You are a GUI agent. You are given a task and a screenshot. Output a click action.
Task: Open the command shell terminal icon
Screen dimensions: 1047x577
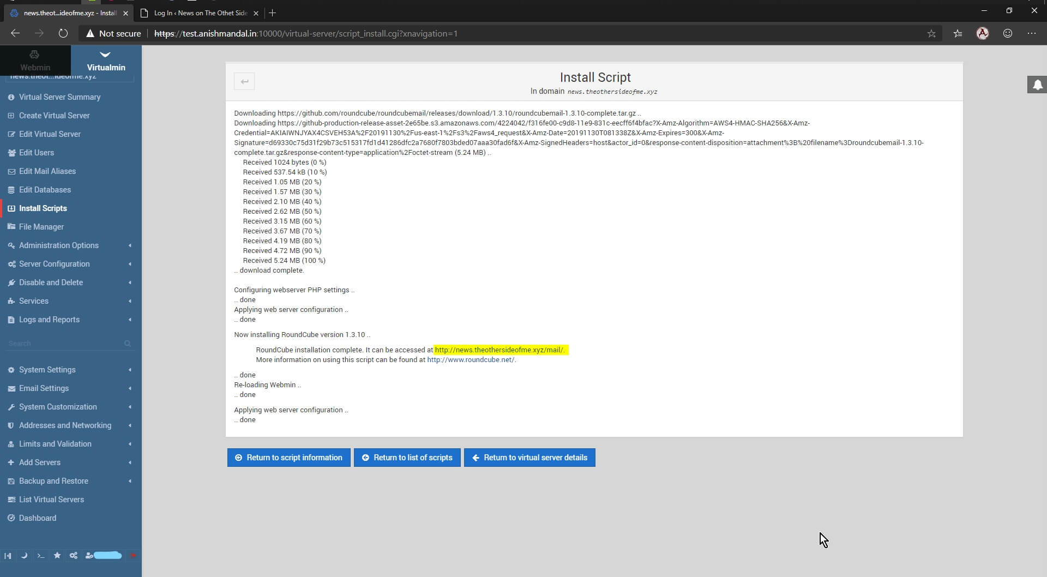[x=40, y=556]
